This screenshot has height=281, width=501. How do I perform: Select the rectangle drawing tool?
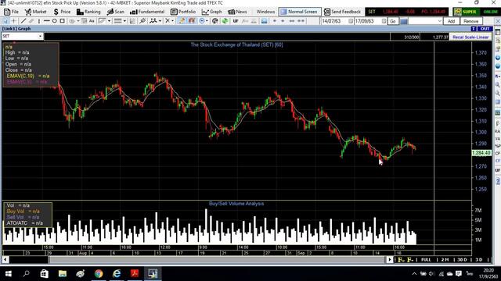click(x=63, y=21)
